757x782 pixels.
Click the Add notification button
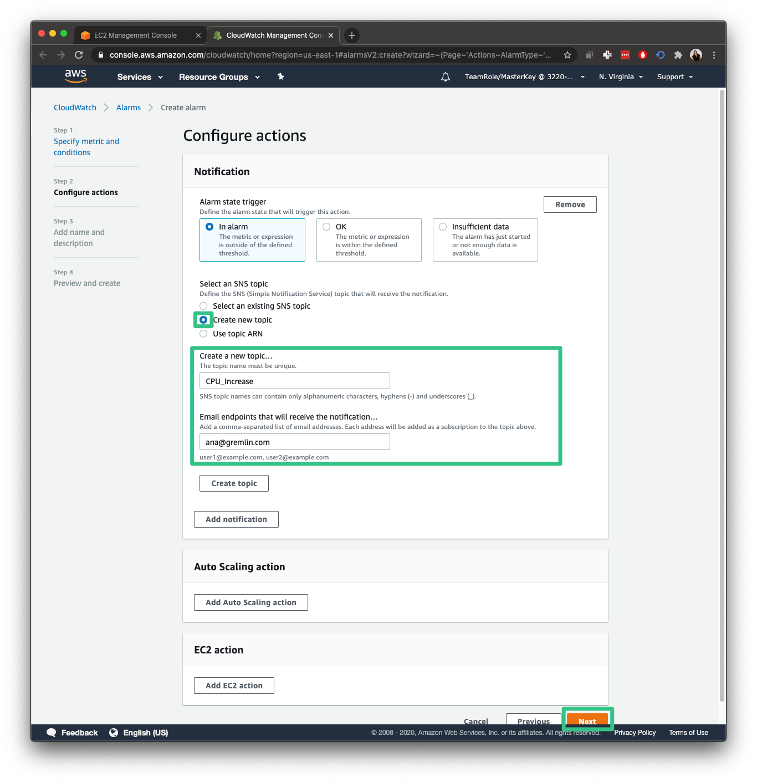pyautogui.click(x=236, y=519)
